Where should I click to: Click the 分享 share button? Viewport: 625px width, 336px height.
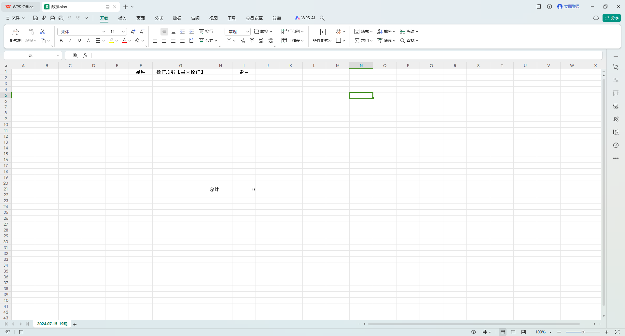[x=611, y=18]
